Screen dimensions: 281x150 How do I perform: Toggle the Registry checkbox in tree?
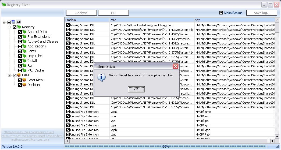[15, 27]
